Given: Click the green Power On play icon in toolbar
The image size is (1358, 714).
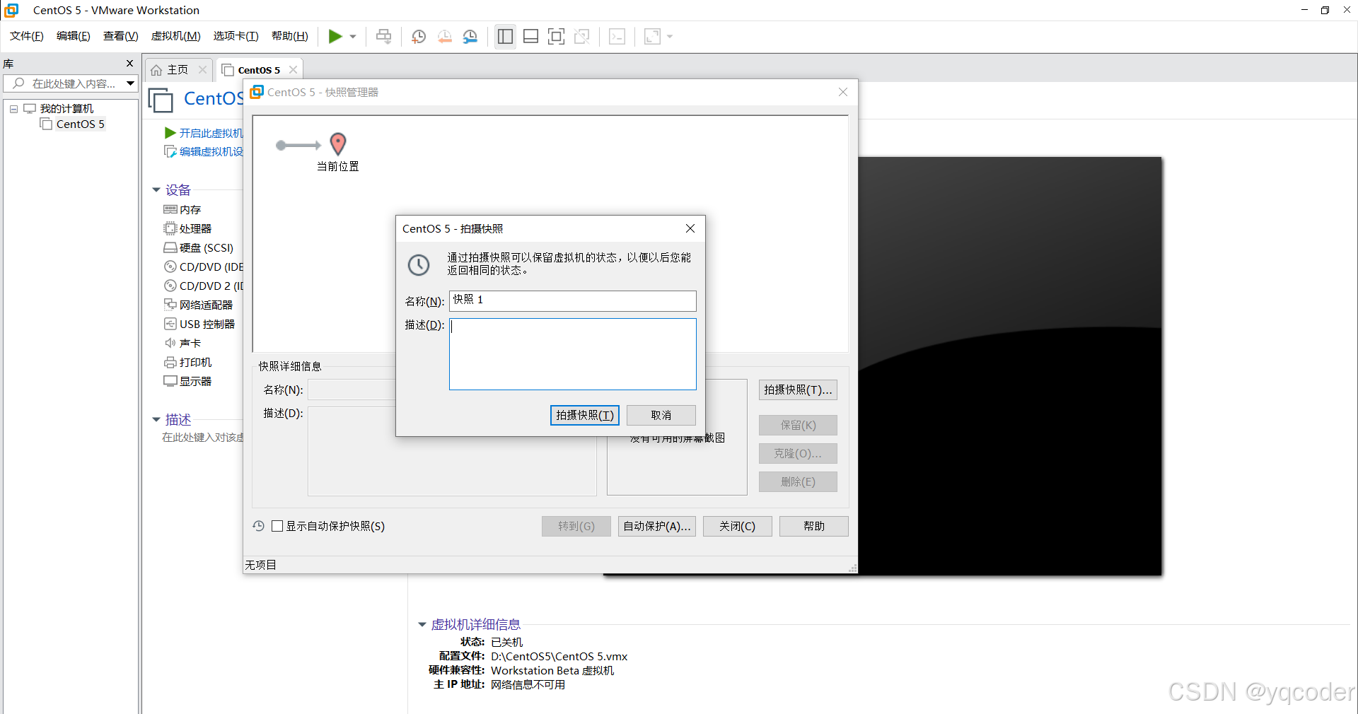Looking at the screenshot, I should pos(335,36).
